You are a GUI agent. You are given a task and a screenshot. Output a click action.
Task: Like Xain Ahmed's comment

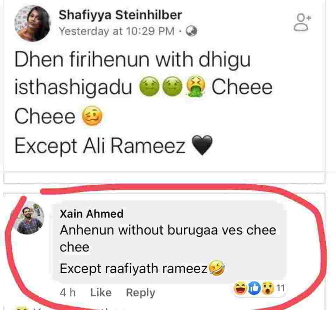pos(101,293)
